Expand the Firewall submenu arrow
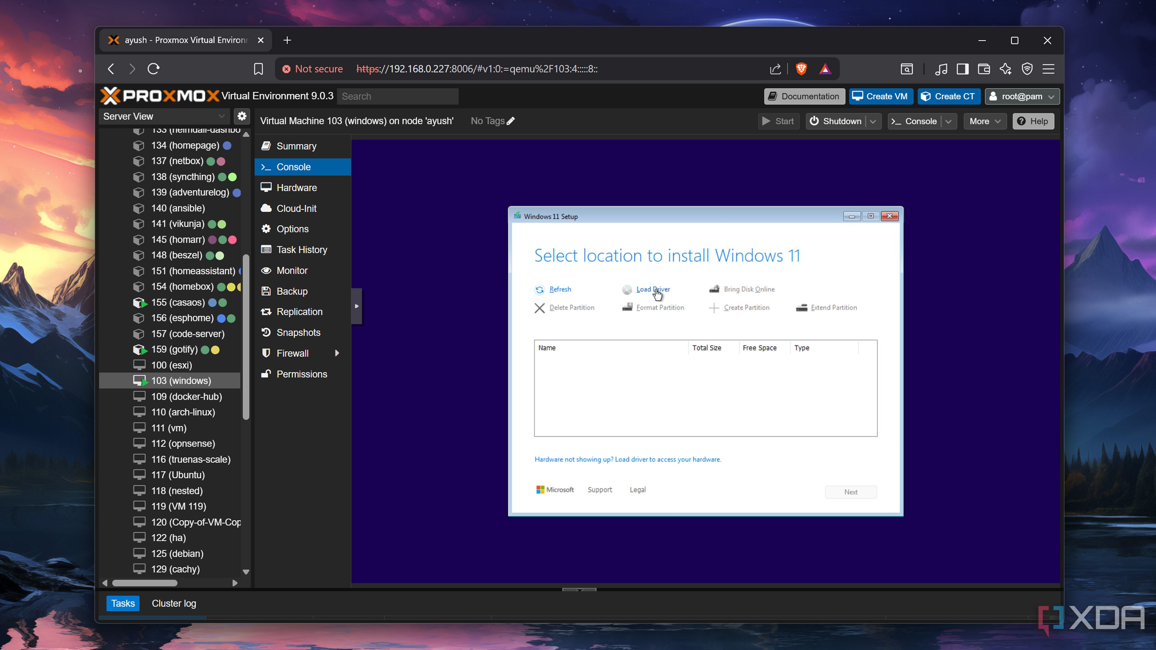Screen dimensions: 1156x650 (337, 354)
